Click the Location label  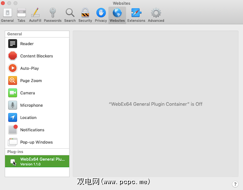click(28, 117)
